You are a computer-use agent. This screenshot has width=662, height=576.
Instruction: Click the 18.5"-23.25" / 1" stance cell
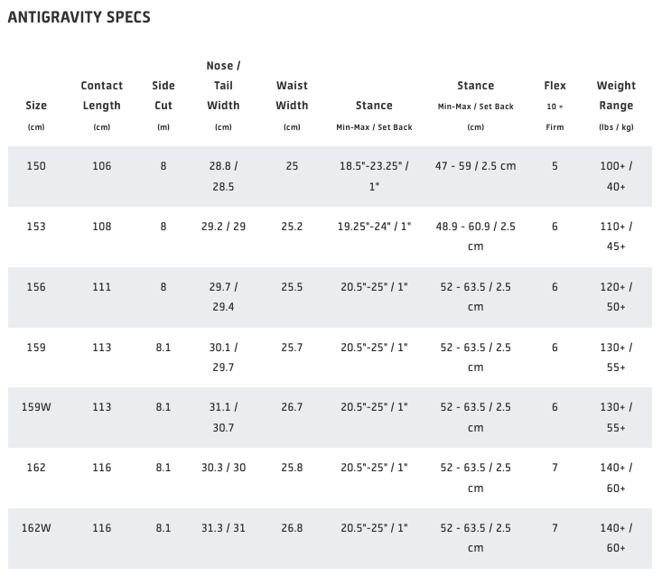coord(374,177)
